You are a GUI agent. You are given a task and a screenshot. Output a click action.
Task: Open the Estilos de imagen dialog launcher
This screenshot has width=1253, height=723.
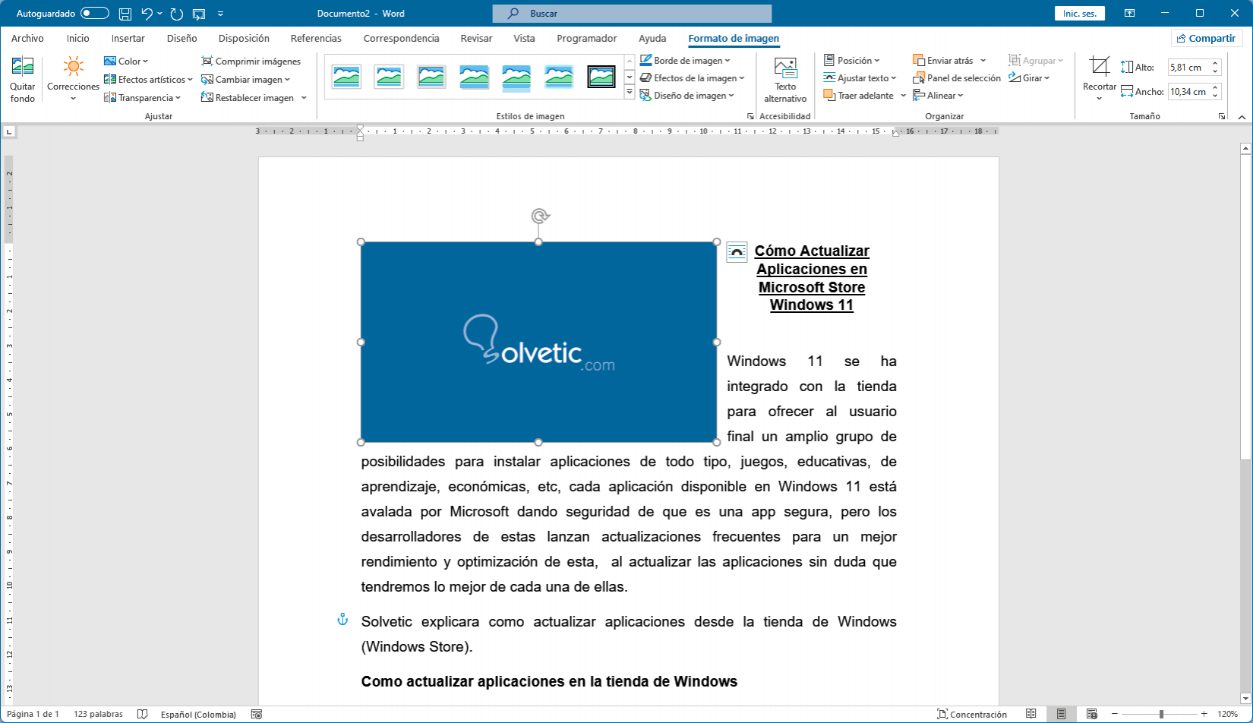pyautogui.click(x=750, y=116)
